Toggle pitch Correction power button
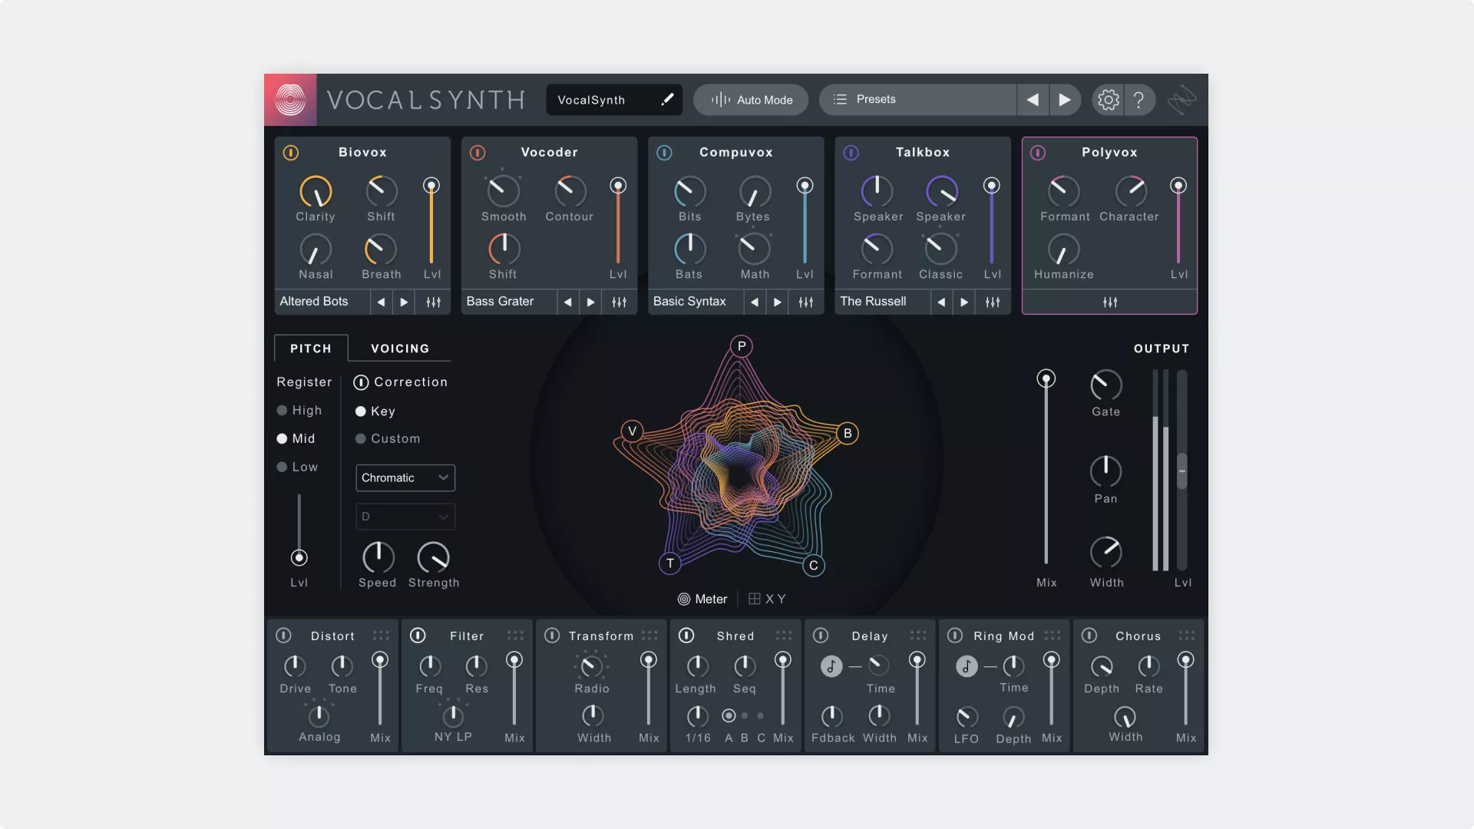 click(x=361, y=382)
